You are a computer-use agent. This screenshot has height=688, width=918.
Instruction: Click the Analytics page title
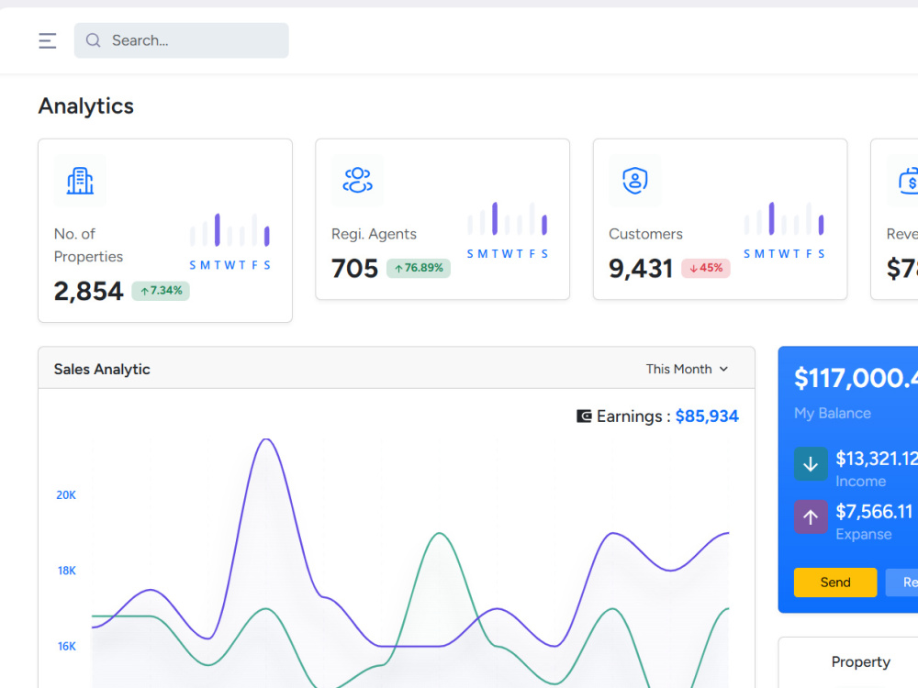coord(86,105)
